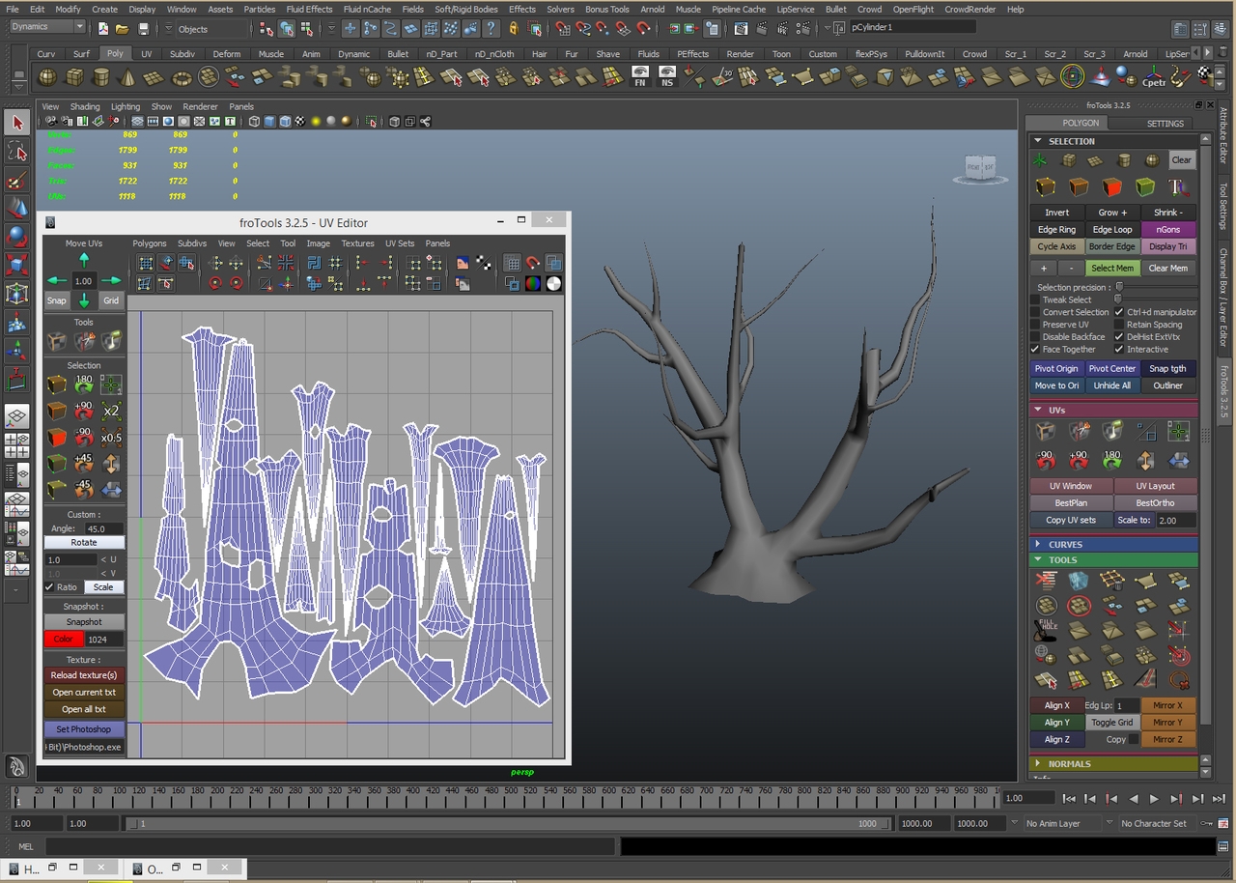Click the UV Layout button
Screen dimensions: 1236x883
1155,486
